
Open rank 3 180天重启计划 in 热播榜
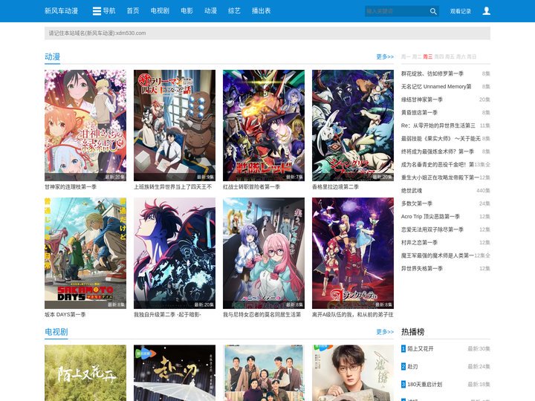tap(425, 385)
